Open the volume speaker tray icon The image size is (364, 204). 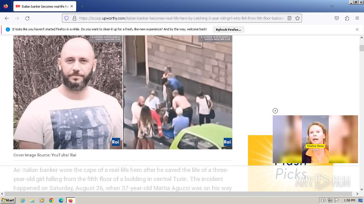(x=323, y=200)
